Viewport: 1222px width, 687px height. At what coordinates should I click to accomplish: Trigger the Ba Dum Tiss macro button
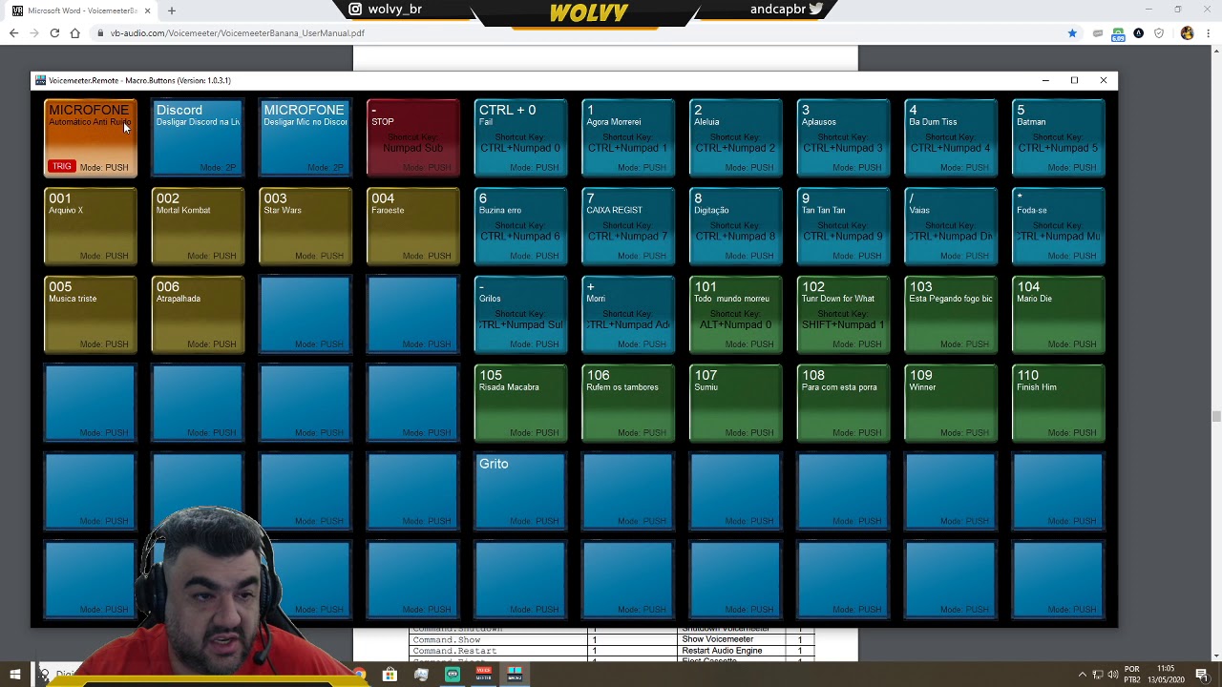tap(951, 137)
